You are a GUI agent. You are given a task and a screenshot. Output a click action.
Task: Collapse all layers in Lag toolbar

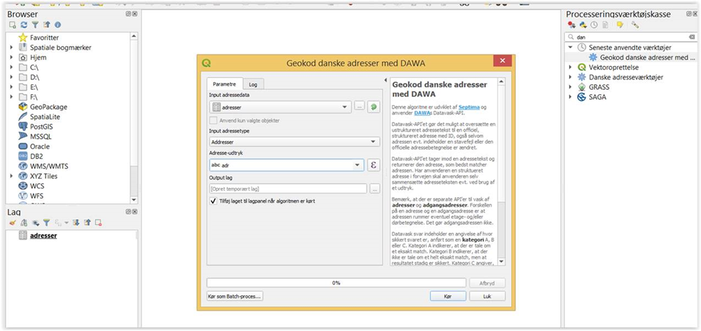pos(87,222)
